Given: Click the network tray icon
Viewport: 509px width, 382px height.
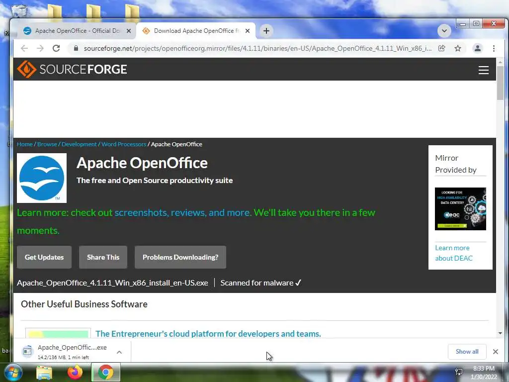Looking at the screenshot, I should point(459,372).
